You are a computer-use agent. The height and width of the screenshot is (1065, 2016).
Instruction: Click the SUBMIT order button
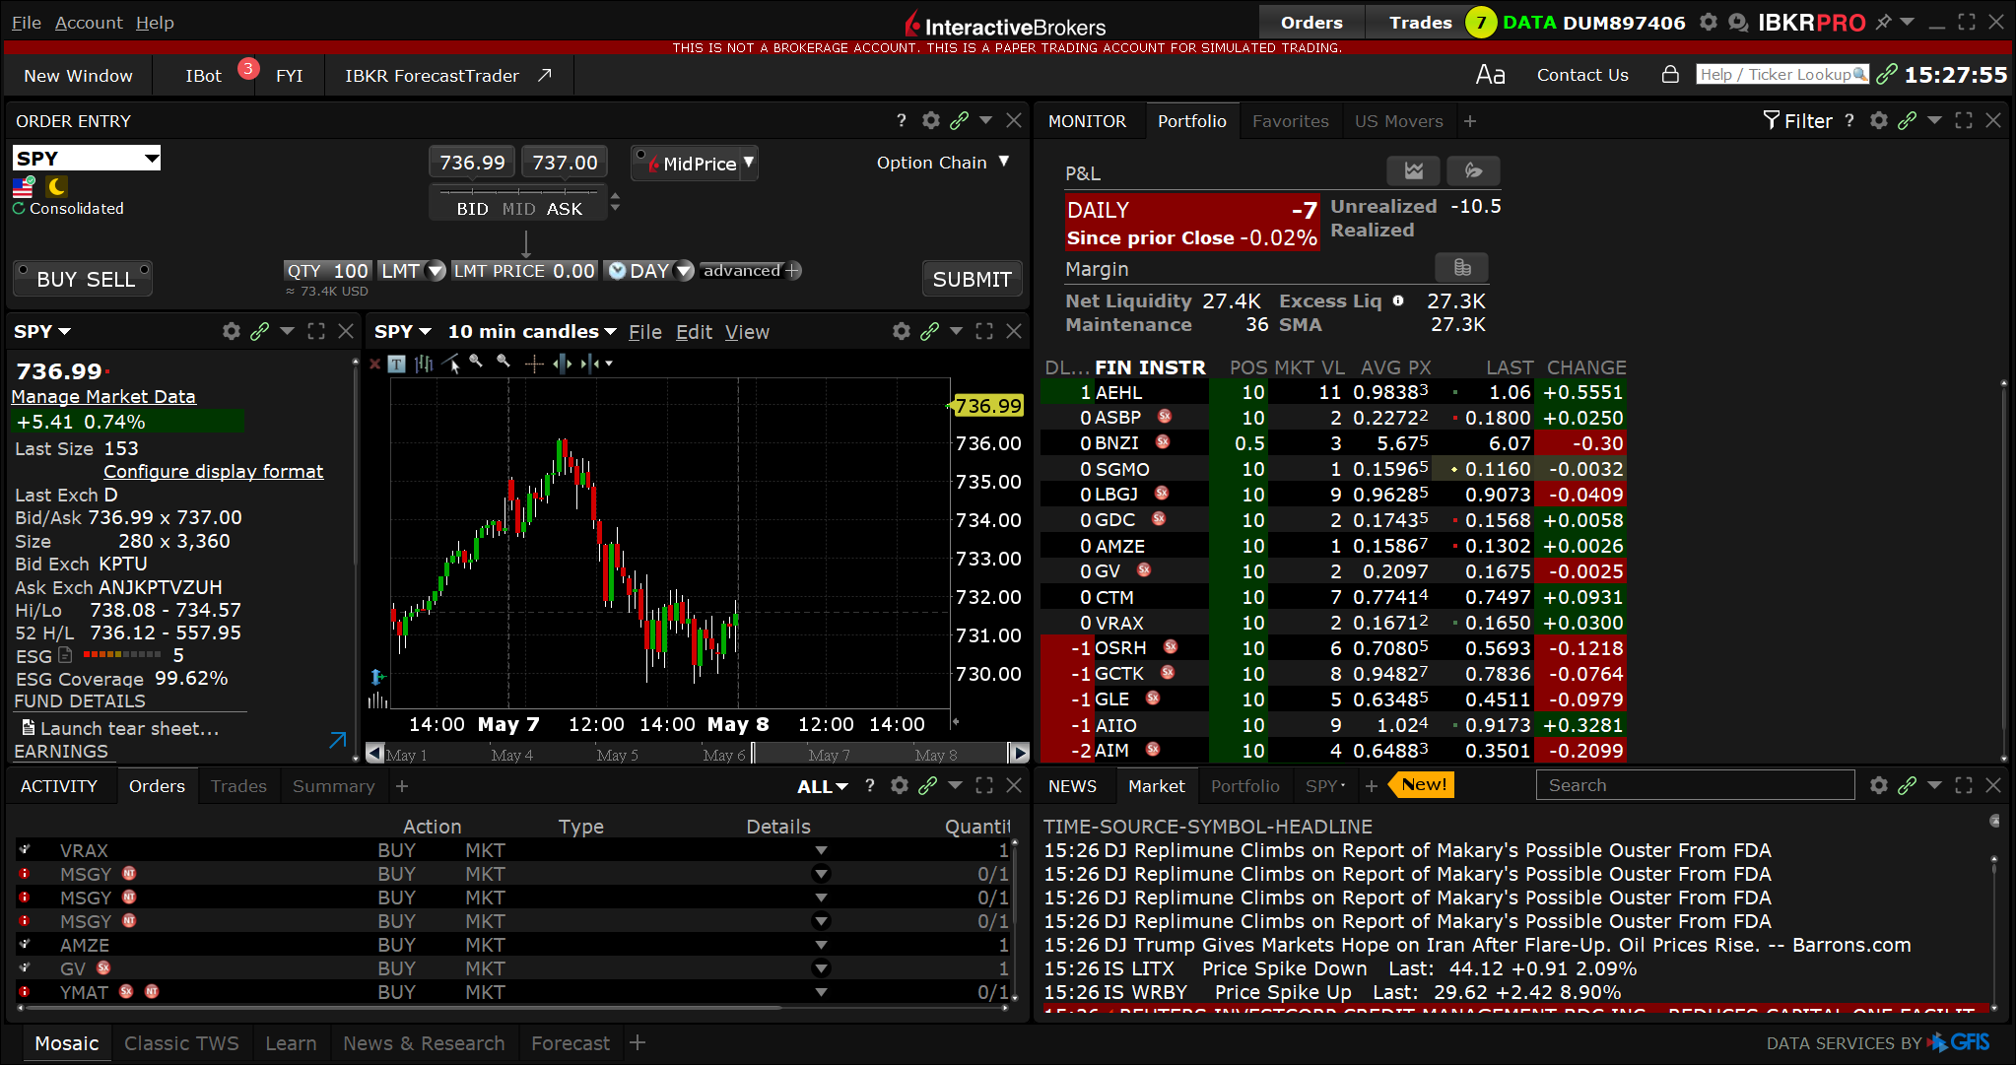972,279
